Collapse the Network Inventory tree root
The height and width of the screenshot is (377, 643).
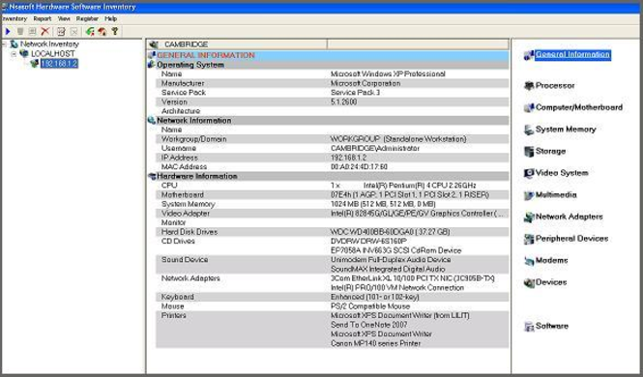4,43
